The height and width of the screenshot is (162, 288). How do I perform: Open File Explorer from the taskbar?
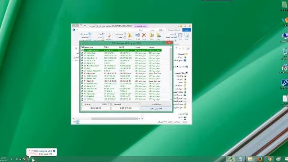pyautogui.click(x=250, y=159)
